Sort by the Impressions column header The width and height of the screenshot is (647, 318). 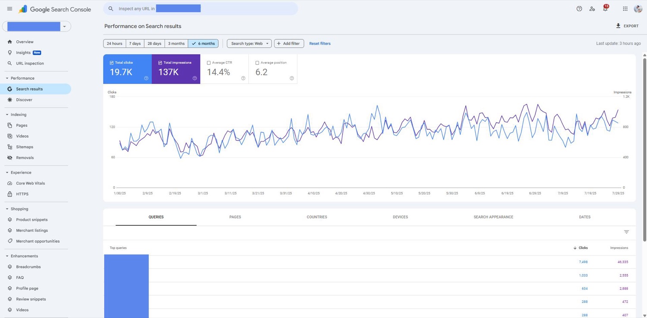[x=619, y=248]
